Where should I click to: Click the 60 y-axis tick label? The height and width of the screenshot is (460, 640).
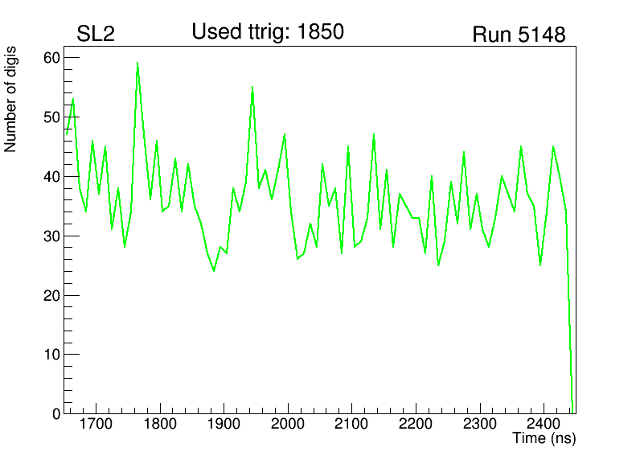tap(51, 58)
